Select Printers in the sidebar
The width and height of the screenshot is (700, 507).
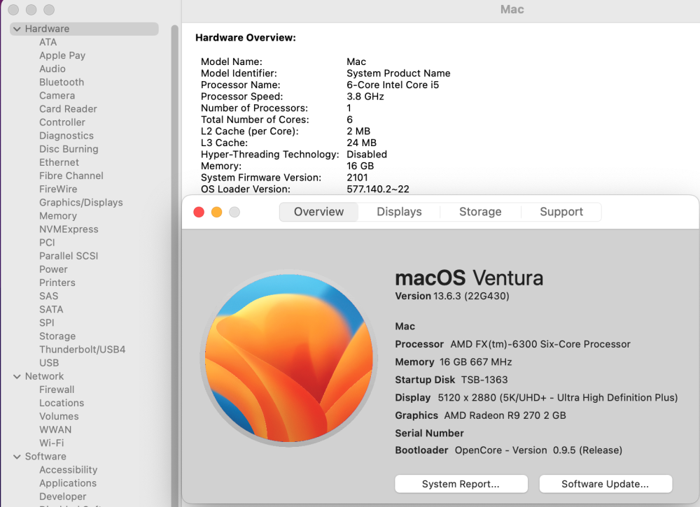click(x=57, y=283)
